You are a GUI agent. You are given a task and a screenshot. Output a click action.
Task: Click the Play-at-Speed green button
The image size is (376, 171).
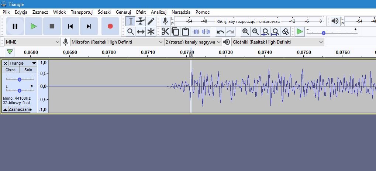300,31
